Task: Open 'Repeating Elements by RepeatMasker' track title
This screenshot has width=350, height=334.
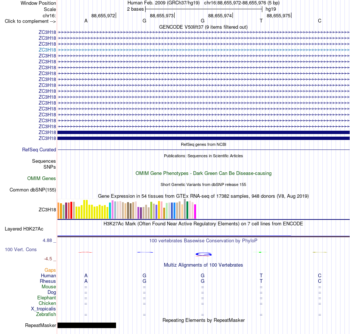Action: 203,320
